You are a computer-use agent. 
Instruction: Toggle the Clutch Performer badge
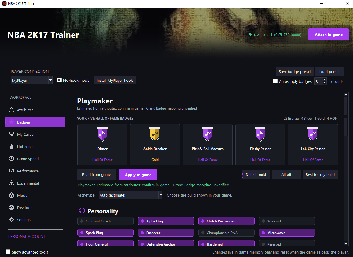[x=227, y=221]
